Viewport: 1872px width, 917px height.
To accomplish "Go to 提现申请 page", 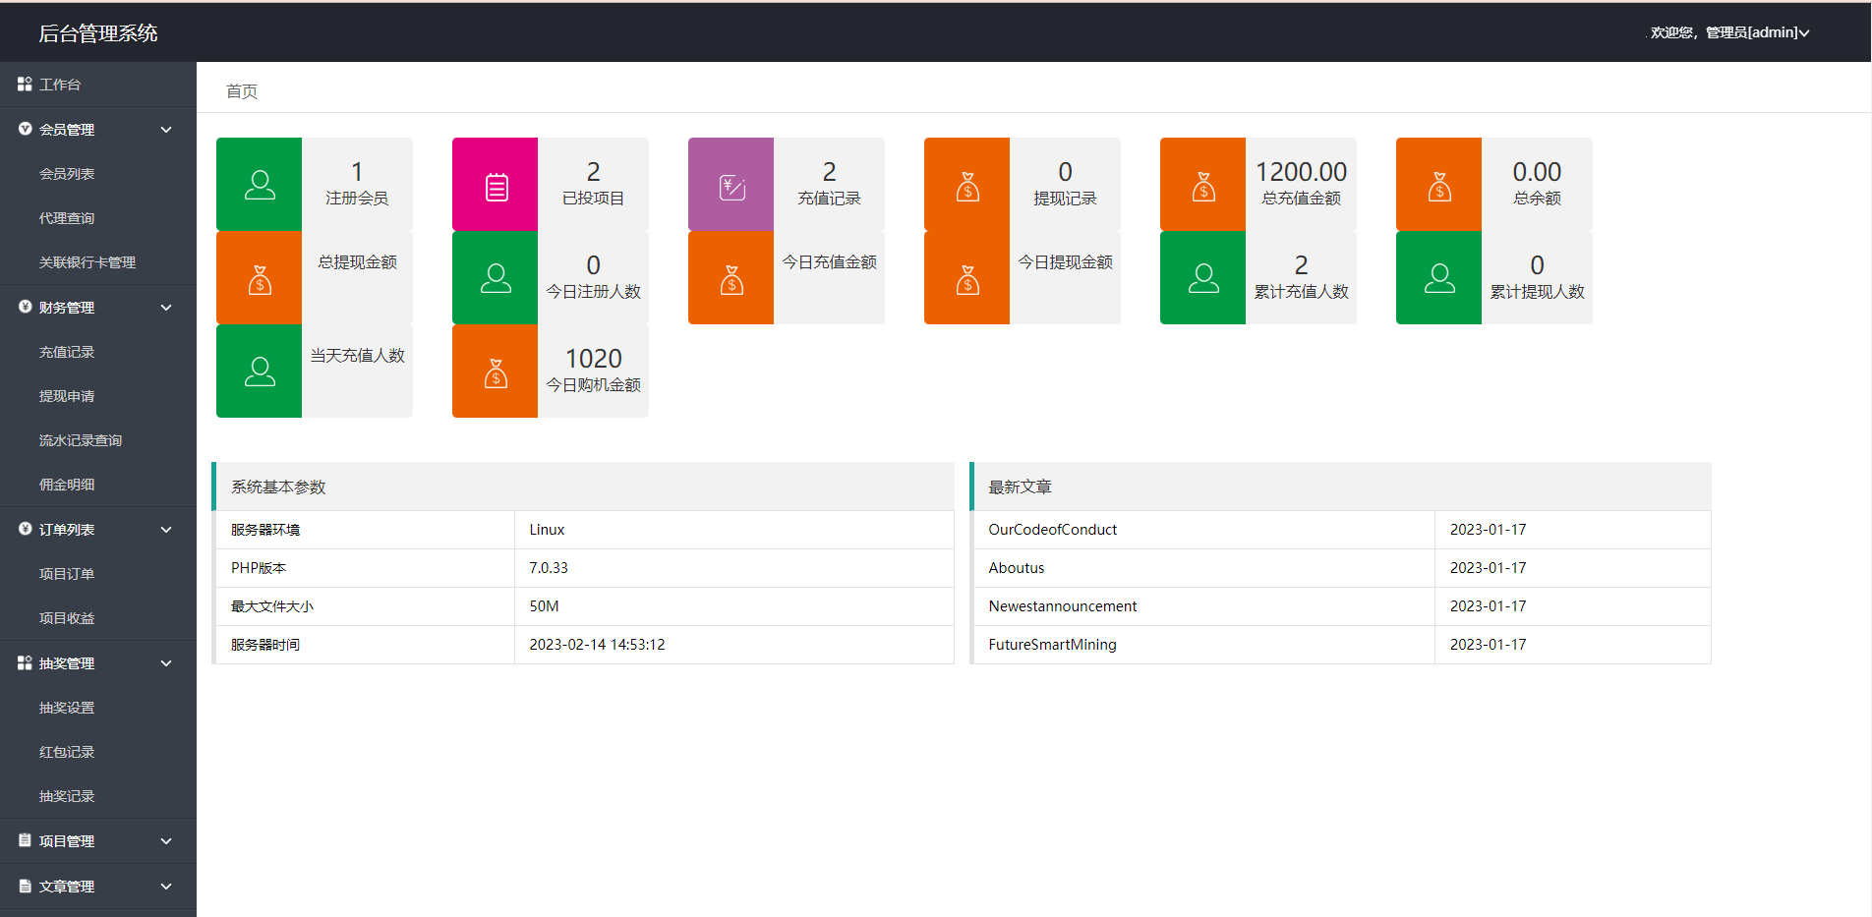I will [x=67, y=396].
